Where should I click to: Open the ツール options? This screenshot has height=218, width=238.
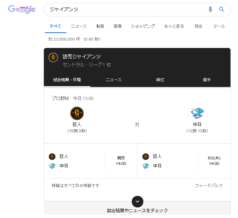tap(219, 26)
